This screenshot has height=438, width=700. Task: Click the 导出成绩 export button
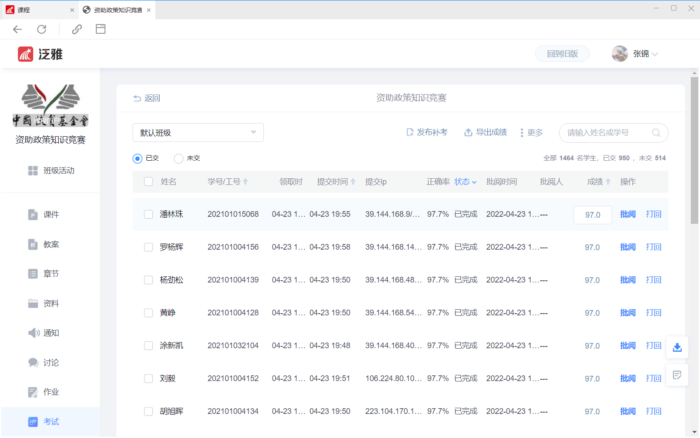coord(486,132)
